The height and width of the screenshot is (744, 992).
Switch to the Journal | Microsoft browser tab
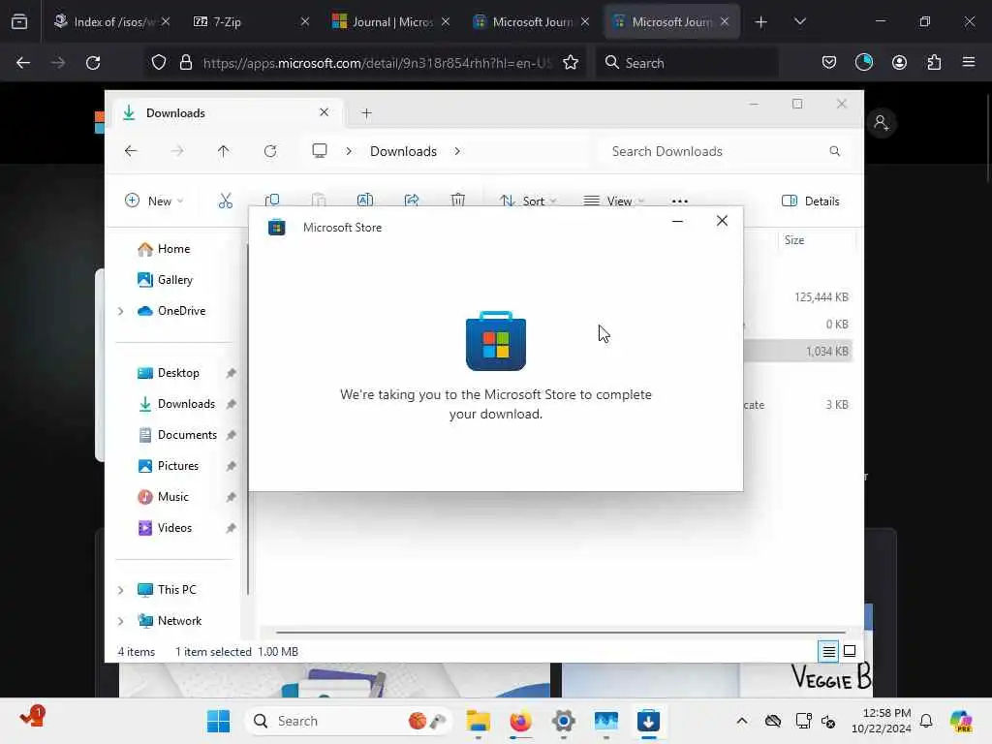388,21
